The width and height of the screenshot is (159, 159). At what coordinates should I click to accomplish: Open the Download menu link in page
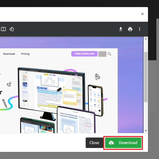click(x=9, y=54)
